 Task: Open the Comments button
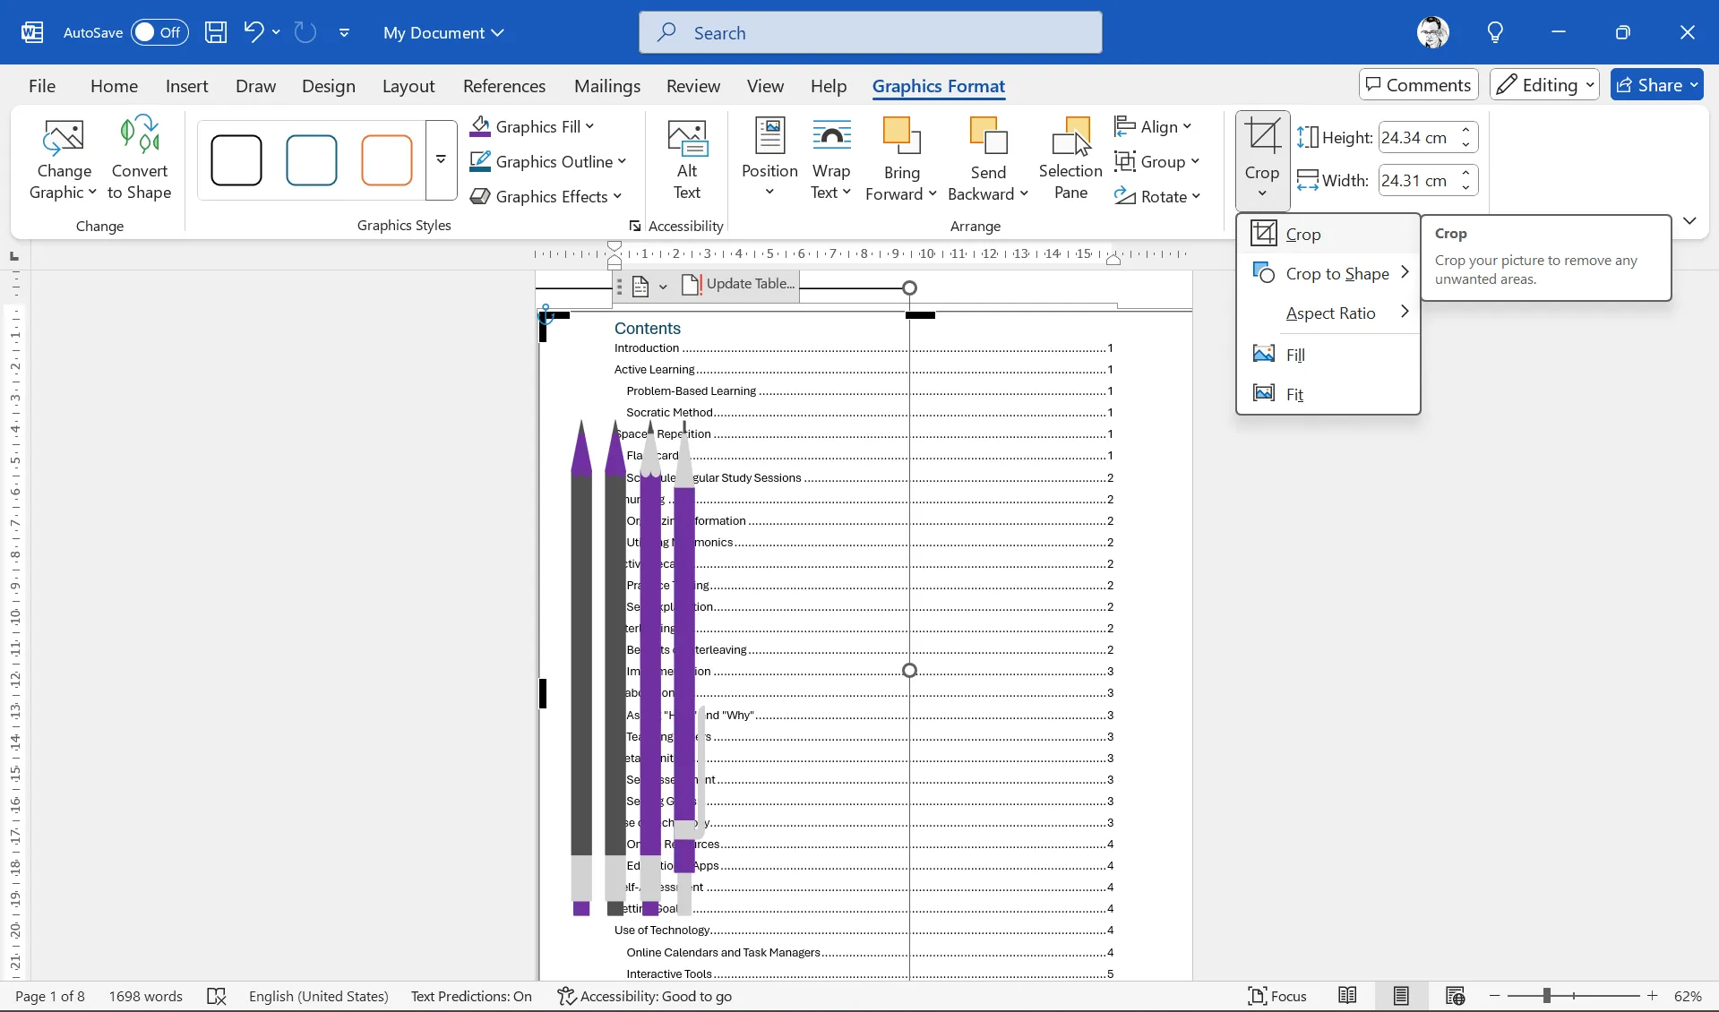(x=1418, y=85)
